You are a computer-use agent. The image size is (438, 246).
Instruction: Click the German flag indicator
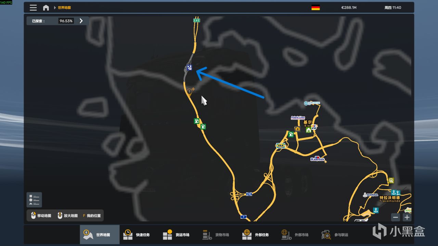click(x=315, y=8)
